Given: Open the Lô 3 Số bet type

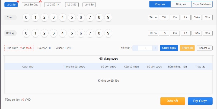Looking at the screenshot, I should point(72,5).
